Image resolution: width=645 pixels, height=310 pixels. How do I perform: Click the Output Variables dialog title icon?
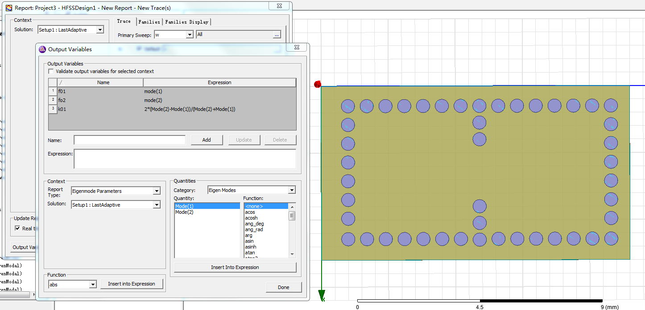[43, 49]
